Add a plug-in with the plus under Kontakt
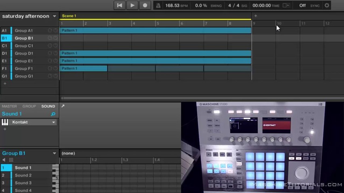This screenshot has height=193, width=344. [5, 129]
